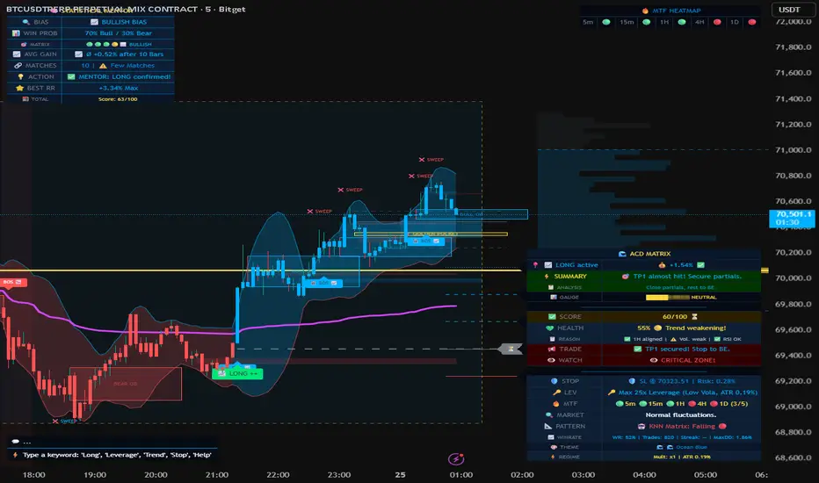Click the pin icon beside LONG active
Viewport: 819px width, 483px height.
(535, 265)
